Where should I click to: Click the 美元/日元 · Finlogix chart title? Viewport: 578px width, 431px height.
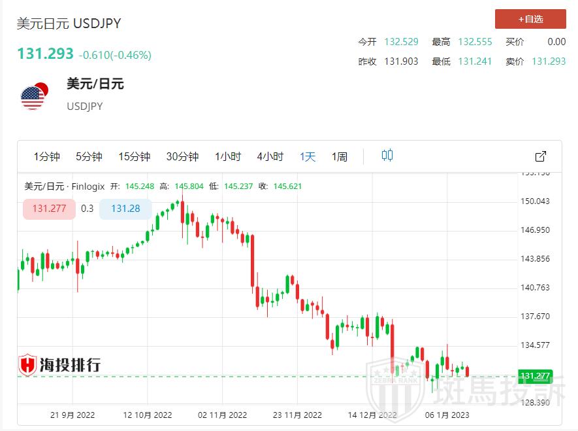pyautogui.click(x=65, y=186)
